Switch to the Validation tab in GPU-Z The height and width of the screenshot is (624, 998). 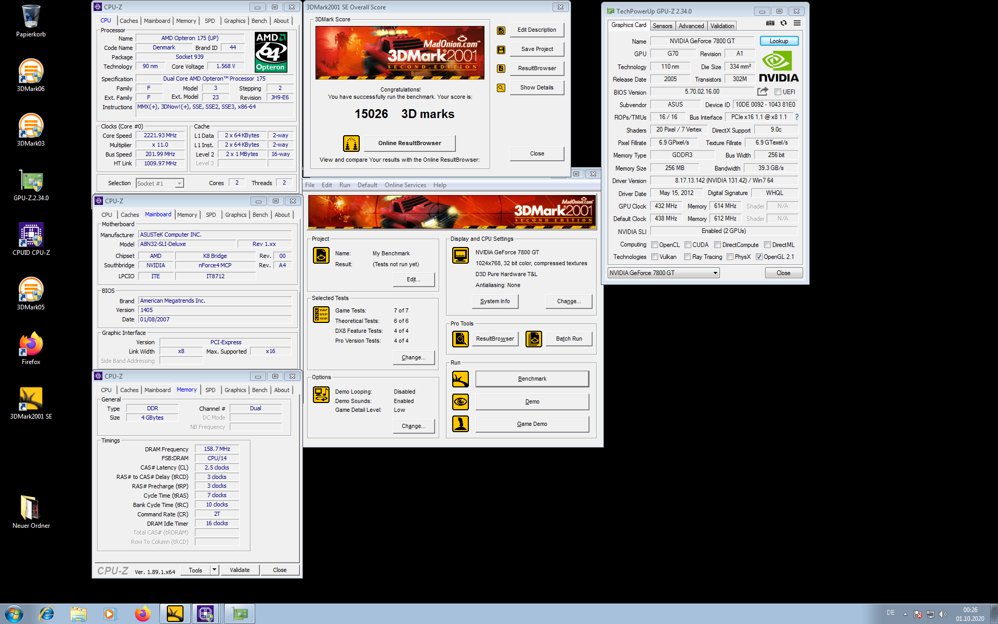[x=722, y=25]
